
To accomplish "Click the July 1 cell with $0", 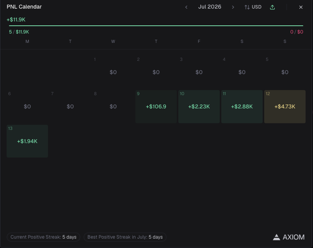I will point(113,72).
